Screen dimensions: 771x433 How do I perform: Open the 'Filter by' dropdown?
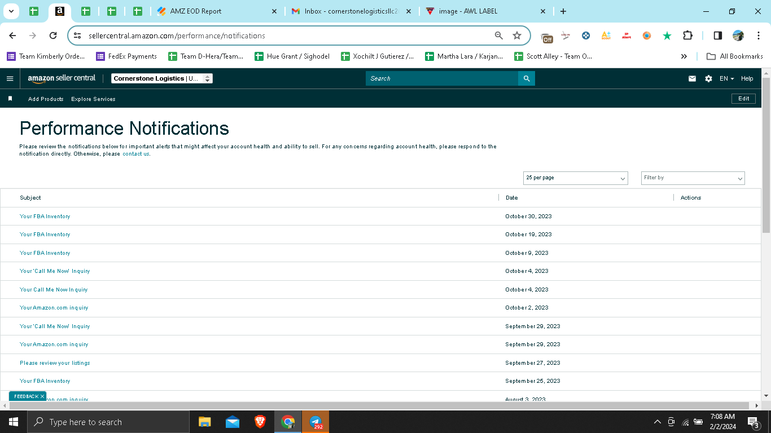[693, 178]
